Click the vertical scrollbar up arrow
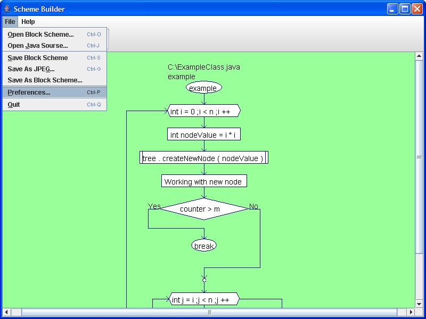Image resolution: width=426 pixels, height=319 pixels. (x=419, y=56)
